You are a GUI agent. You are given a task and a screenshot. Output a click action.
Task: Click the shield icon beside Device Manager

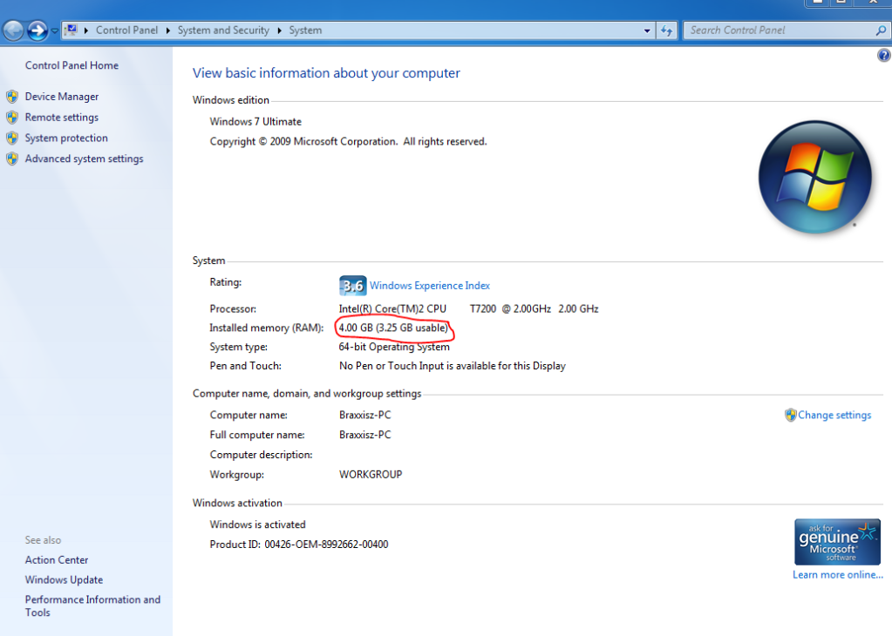[x=12, y=97]
